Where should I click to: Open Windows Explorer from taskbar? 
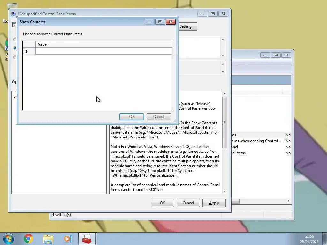(48, 239)
